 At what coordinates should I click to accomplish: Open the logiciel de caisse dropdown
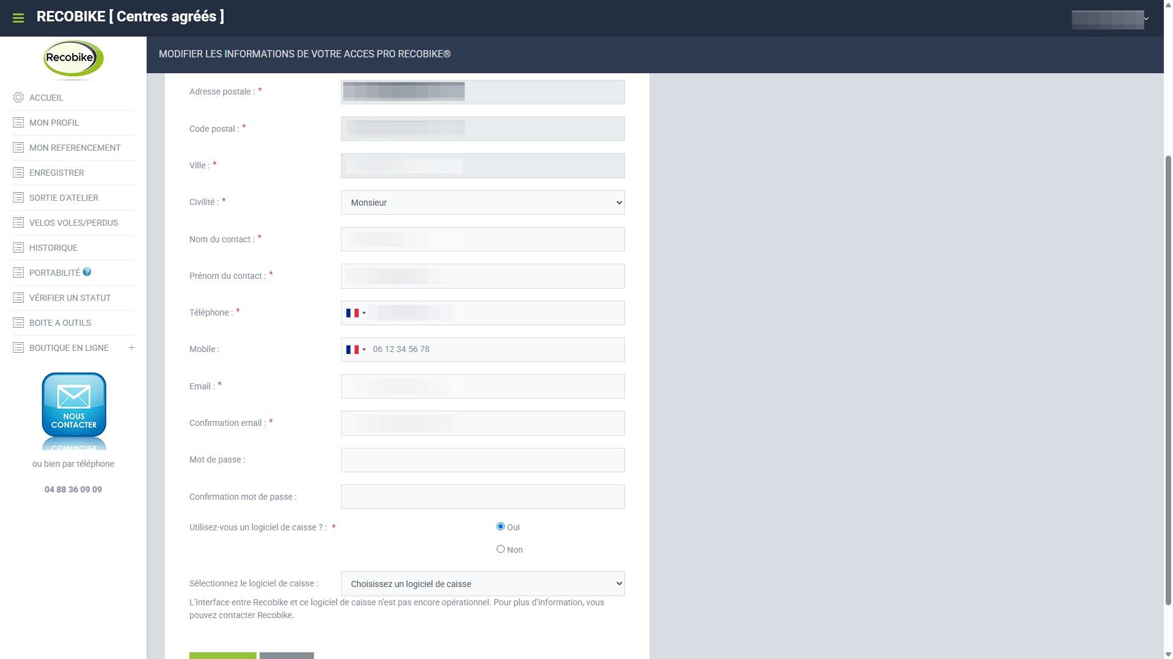(x=482, y=584)
